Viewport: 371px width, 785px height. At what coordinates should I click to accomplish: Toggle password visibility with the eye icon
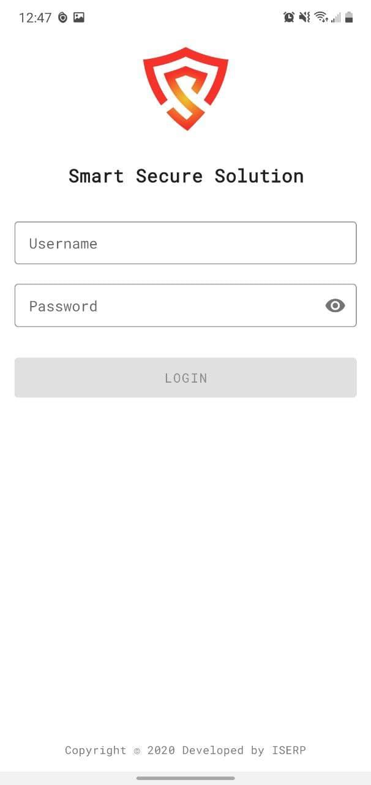335,305
